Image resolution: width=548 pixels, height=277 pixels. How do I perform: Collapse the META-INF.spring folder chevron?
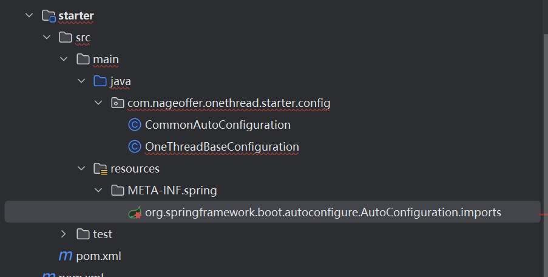[99, 191]
